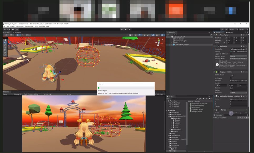Expand Unity_Chan_generic in Hierarchy
The height and width of the screenshot is (153, 254).
(x=172, y=45)
